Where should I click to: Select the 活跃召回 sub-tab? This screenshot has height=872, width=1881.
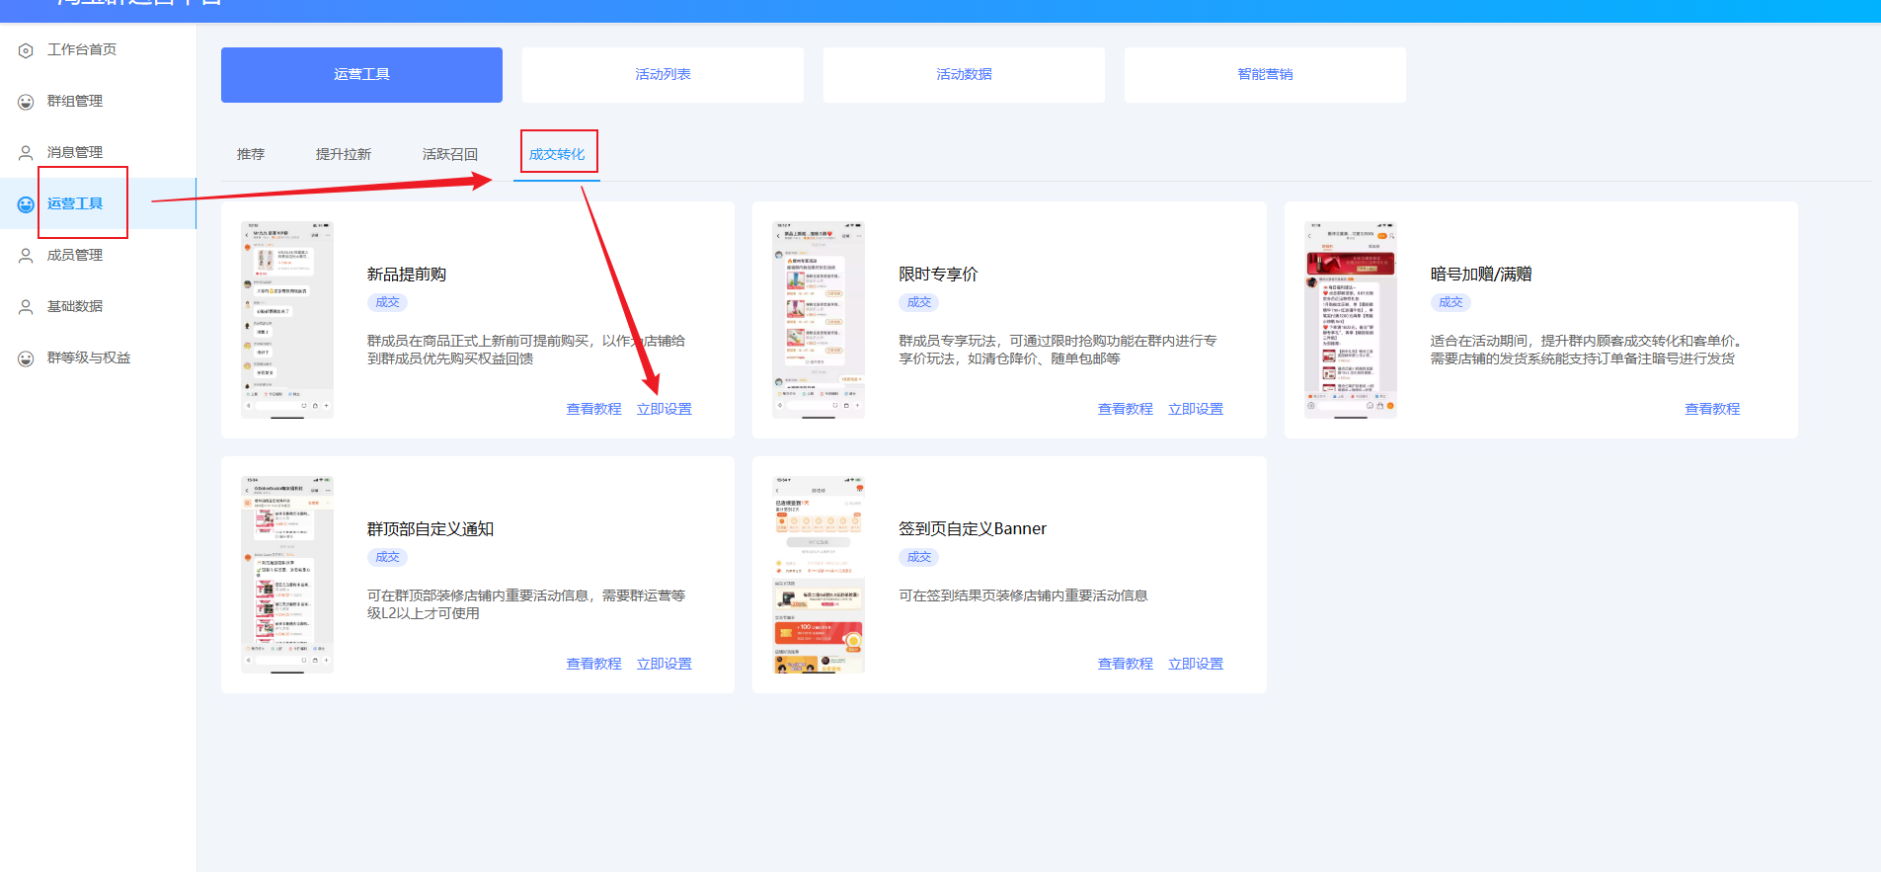click(450, 154)
